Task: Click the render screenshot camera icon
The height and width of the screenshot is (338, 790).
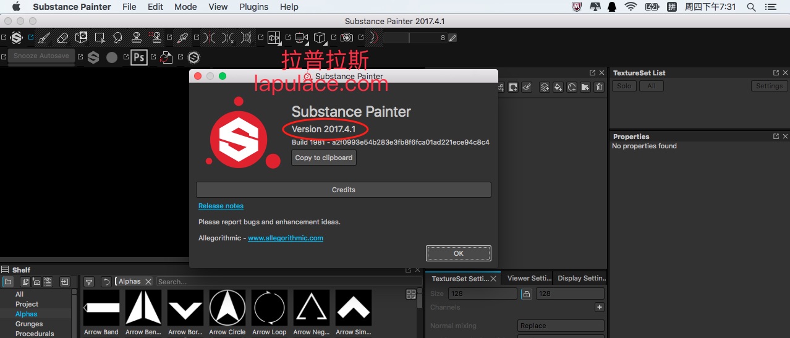Action: [347, 38]
